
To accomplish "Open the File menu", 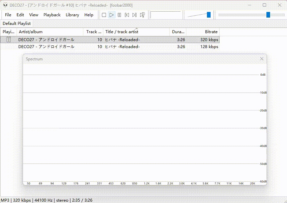I will [8, 15].
